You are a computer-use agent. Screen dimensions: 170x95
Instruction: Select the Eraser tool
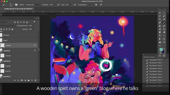click(x=160, y=29)
